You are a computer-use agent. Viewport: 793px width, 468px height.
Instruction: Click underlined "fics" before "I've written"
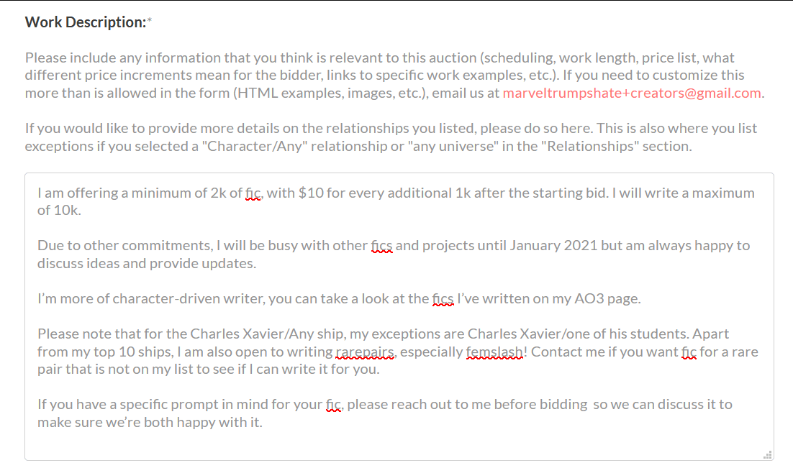(443, 298)
